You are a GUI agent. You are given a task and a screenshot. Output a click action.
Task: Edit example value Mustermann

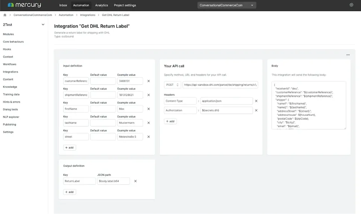(x=130, y=123)
